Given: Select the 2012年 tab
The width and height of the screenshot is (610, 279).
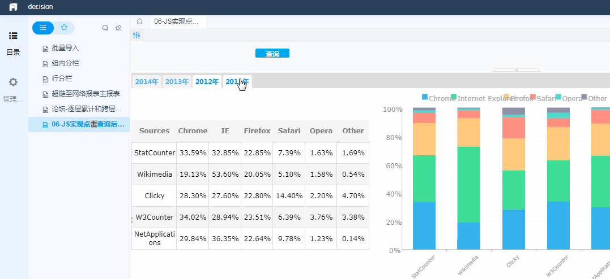Looking at the screenshot, I should 207,81.
